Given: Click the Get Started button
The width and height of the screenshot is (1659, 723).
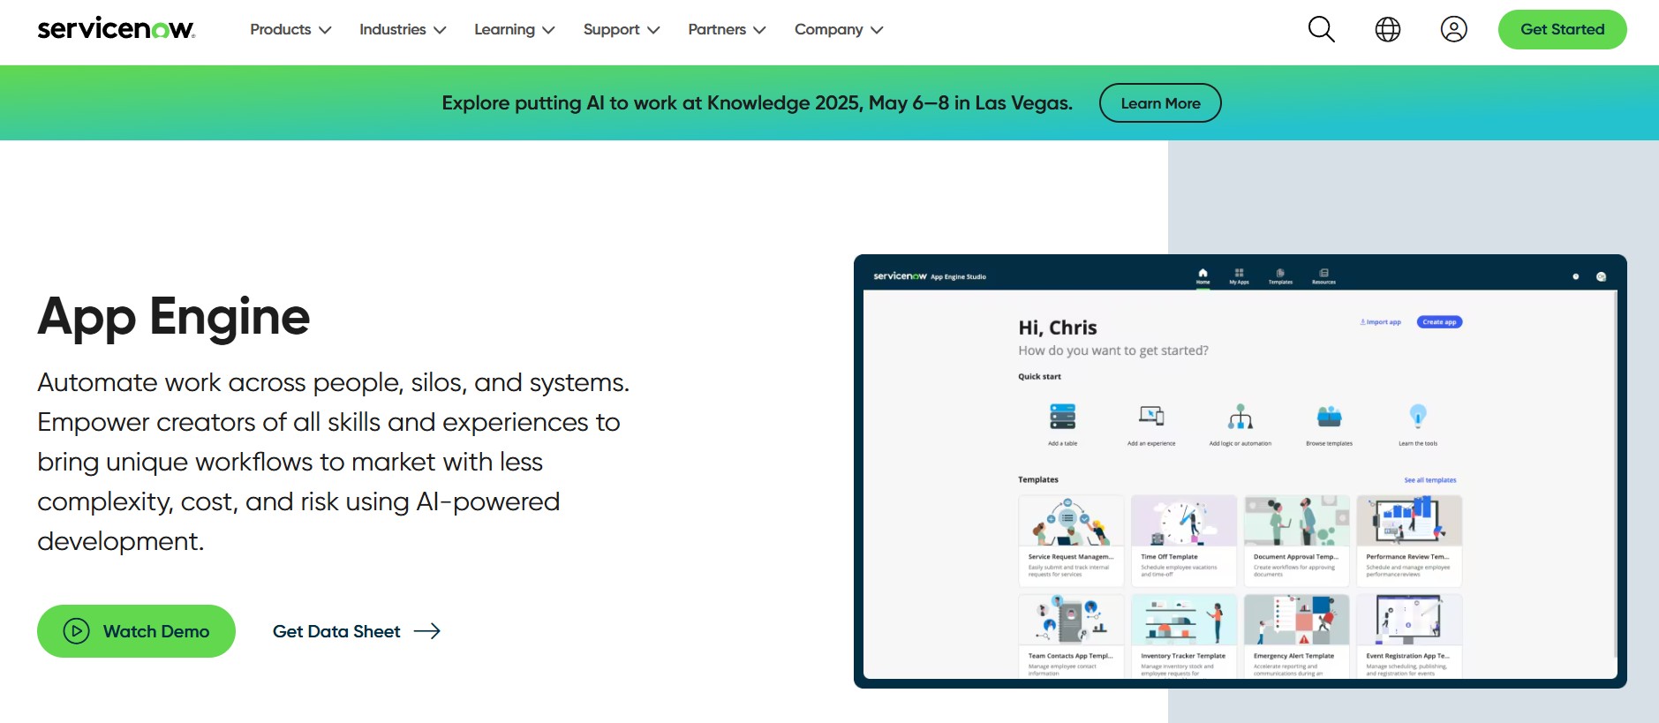Looking at the screenshot, I should [1562, 29].
